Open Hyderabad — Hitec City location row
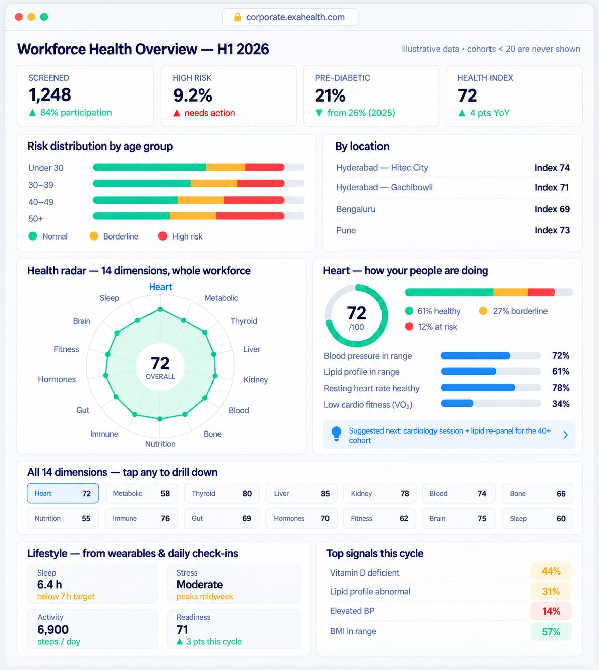 [x=453, y=168]
